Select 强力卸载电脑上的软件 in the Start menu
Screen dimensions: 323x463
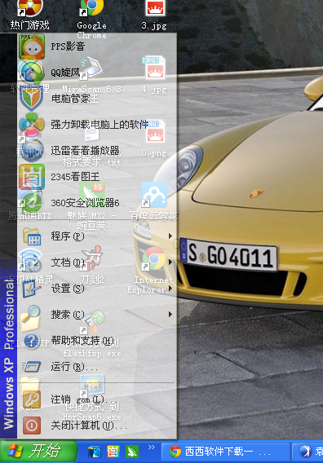[x=97, y=125]
